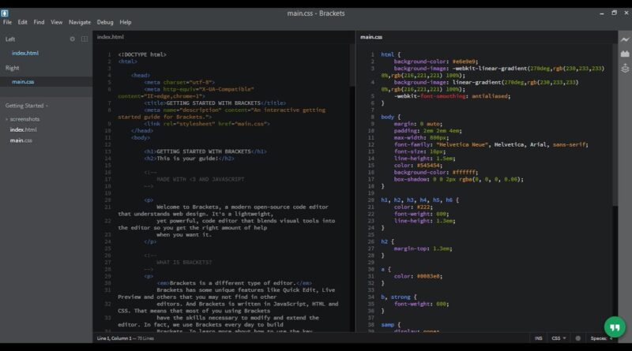Open the Navigate menu
Screen dimensions: 632x351
pyautogui.click(x=80, y=22)
